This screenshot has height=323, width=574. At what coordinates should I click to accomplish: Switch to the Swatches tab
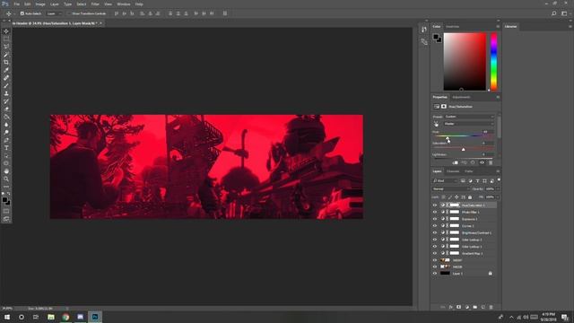tap(452, 27)
